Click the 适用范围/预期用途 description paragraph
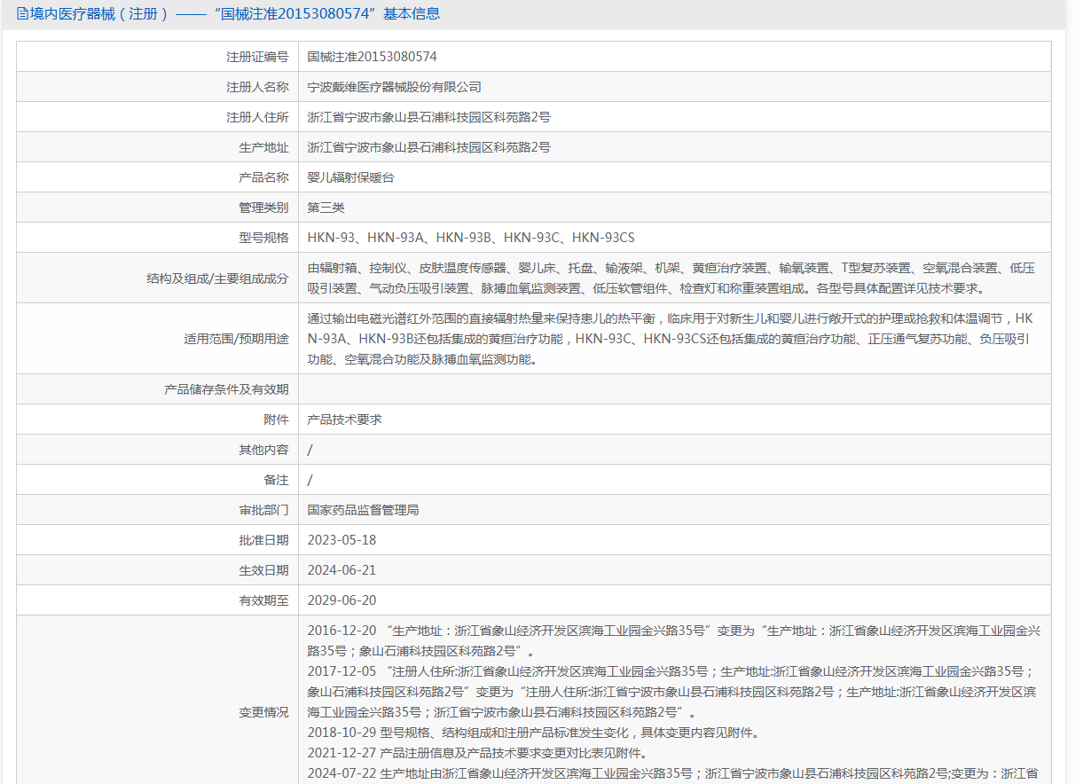1083x784 pixels. [670, 339]
